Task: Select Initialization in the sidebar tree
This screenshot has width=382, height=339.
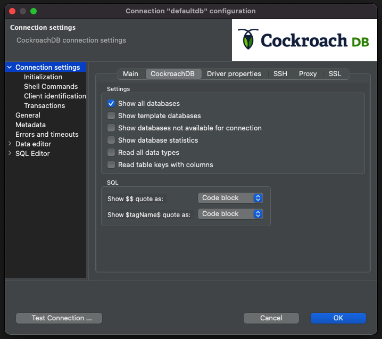Action: point(43,77)
